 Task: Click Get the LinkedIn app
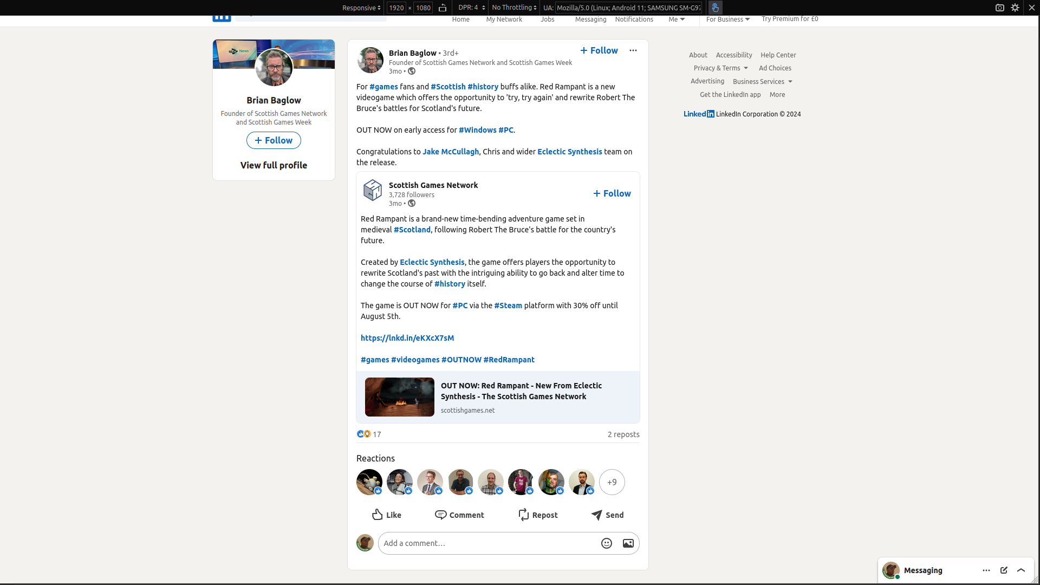(x=730, y=95)
